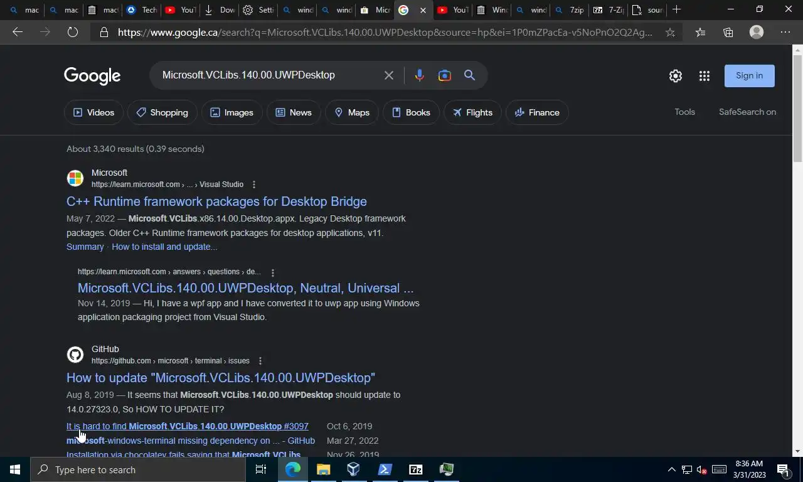Click the magnifier search icon in search box
Screen dimensions: 803x482
coord(469,75)
